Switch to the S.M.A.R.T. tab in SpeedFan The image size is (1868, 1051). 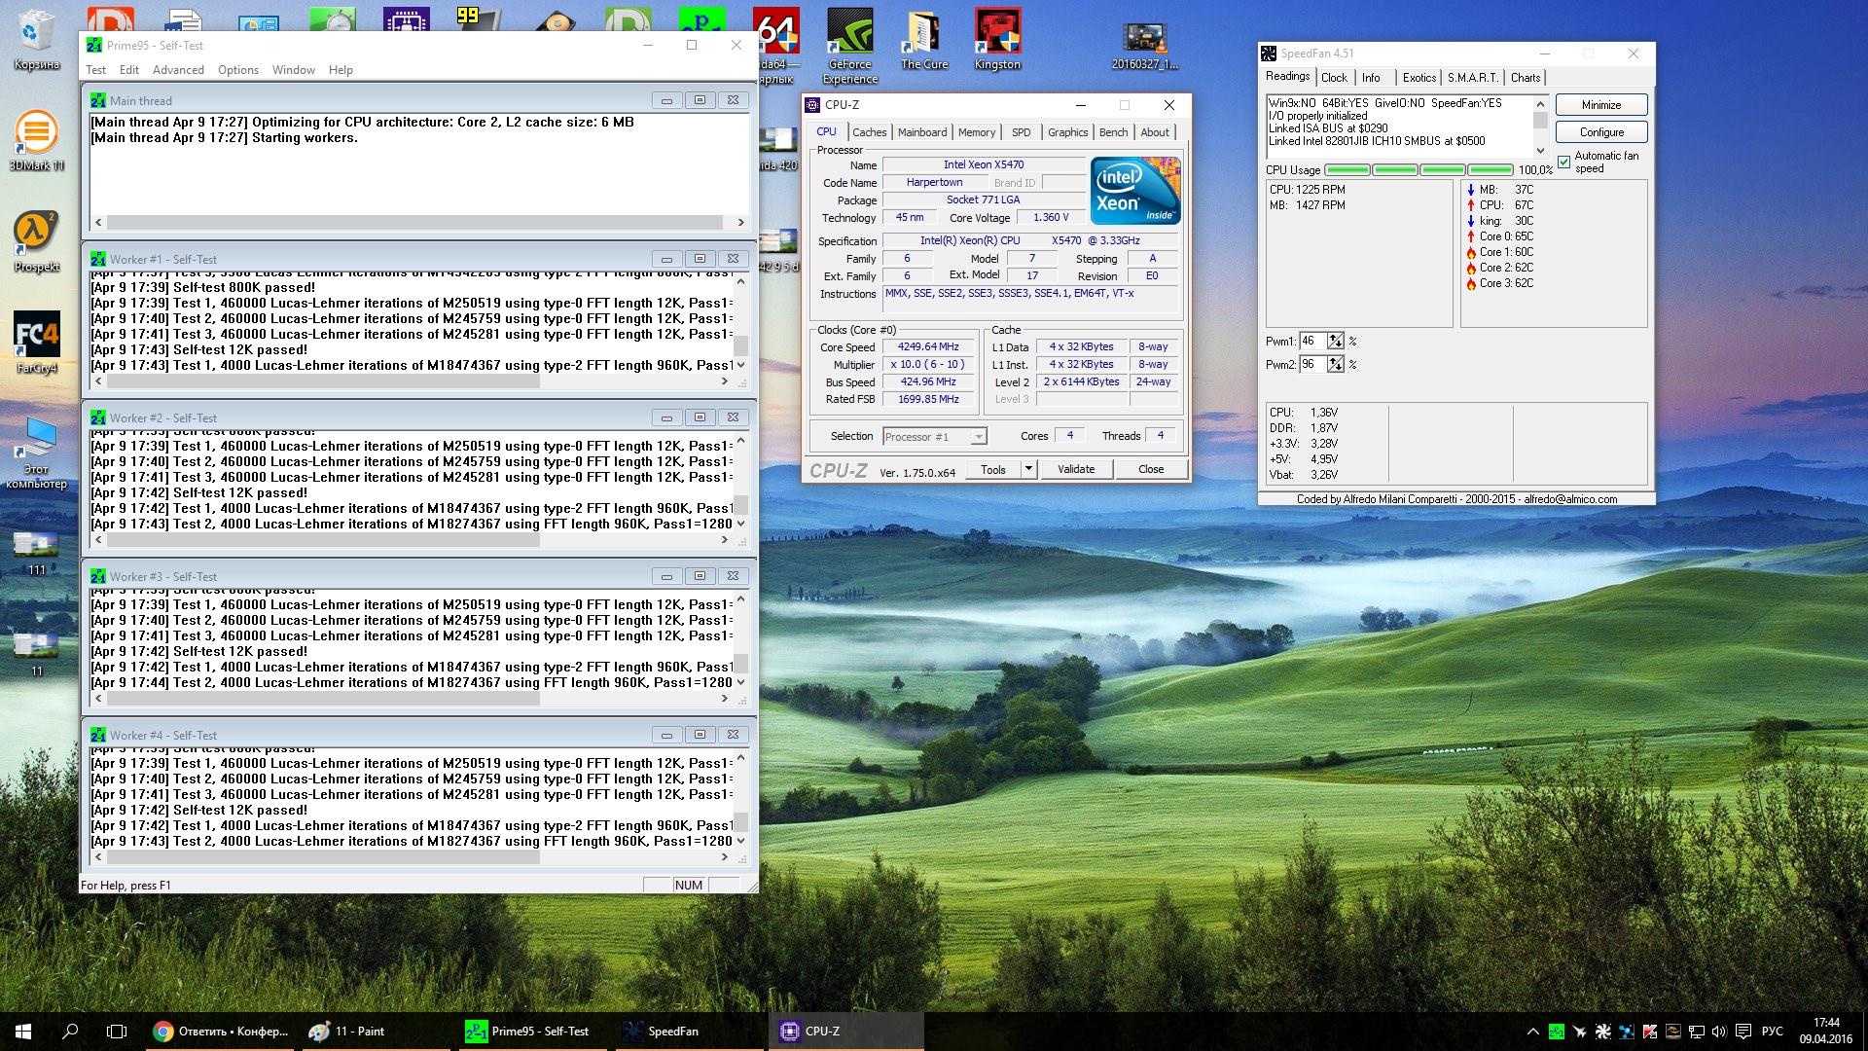pos(1472,78)
